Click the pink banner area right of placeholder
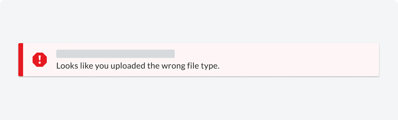This screenshot has width=398, height=120. (277, 54)
